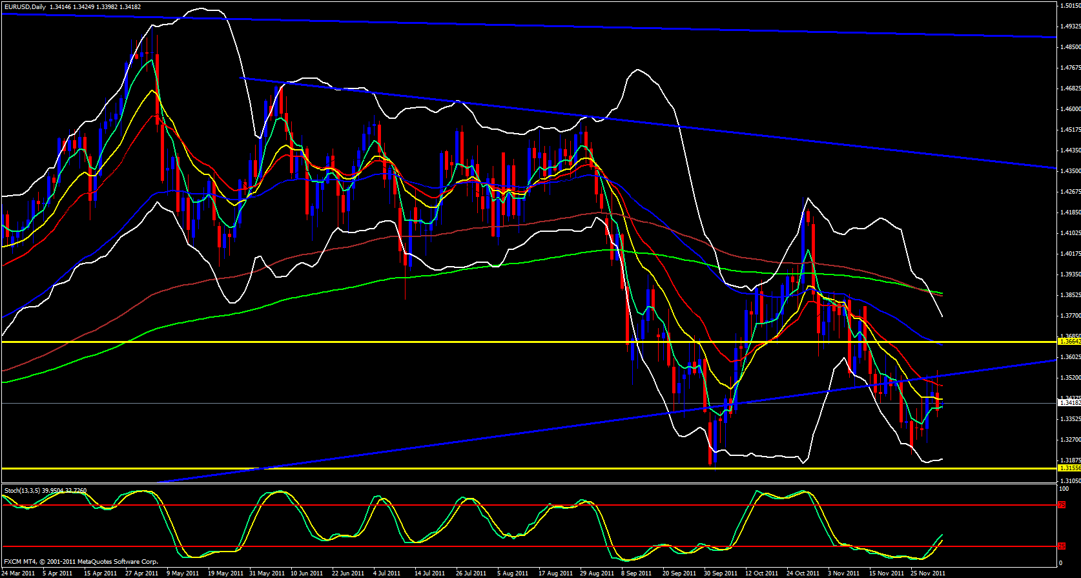The image size is (1081, 578).
Task: Click the yellow price tag of upper horizontal line
Action: pos(1069,342)
